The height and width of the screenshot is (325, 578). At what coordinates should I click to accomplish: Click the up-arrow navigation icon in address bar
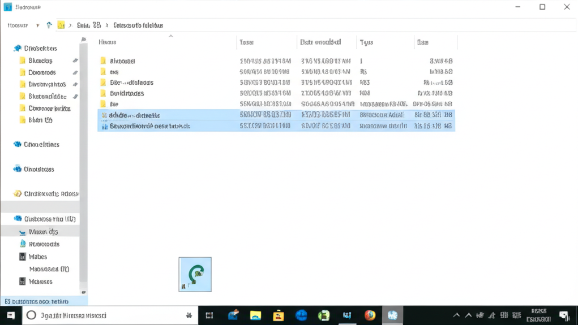point(49,25)
